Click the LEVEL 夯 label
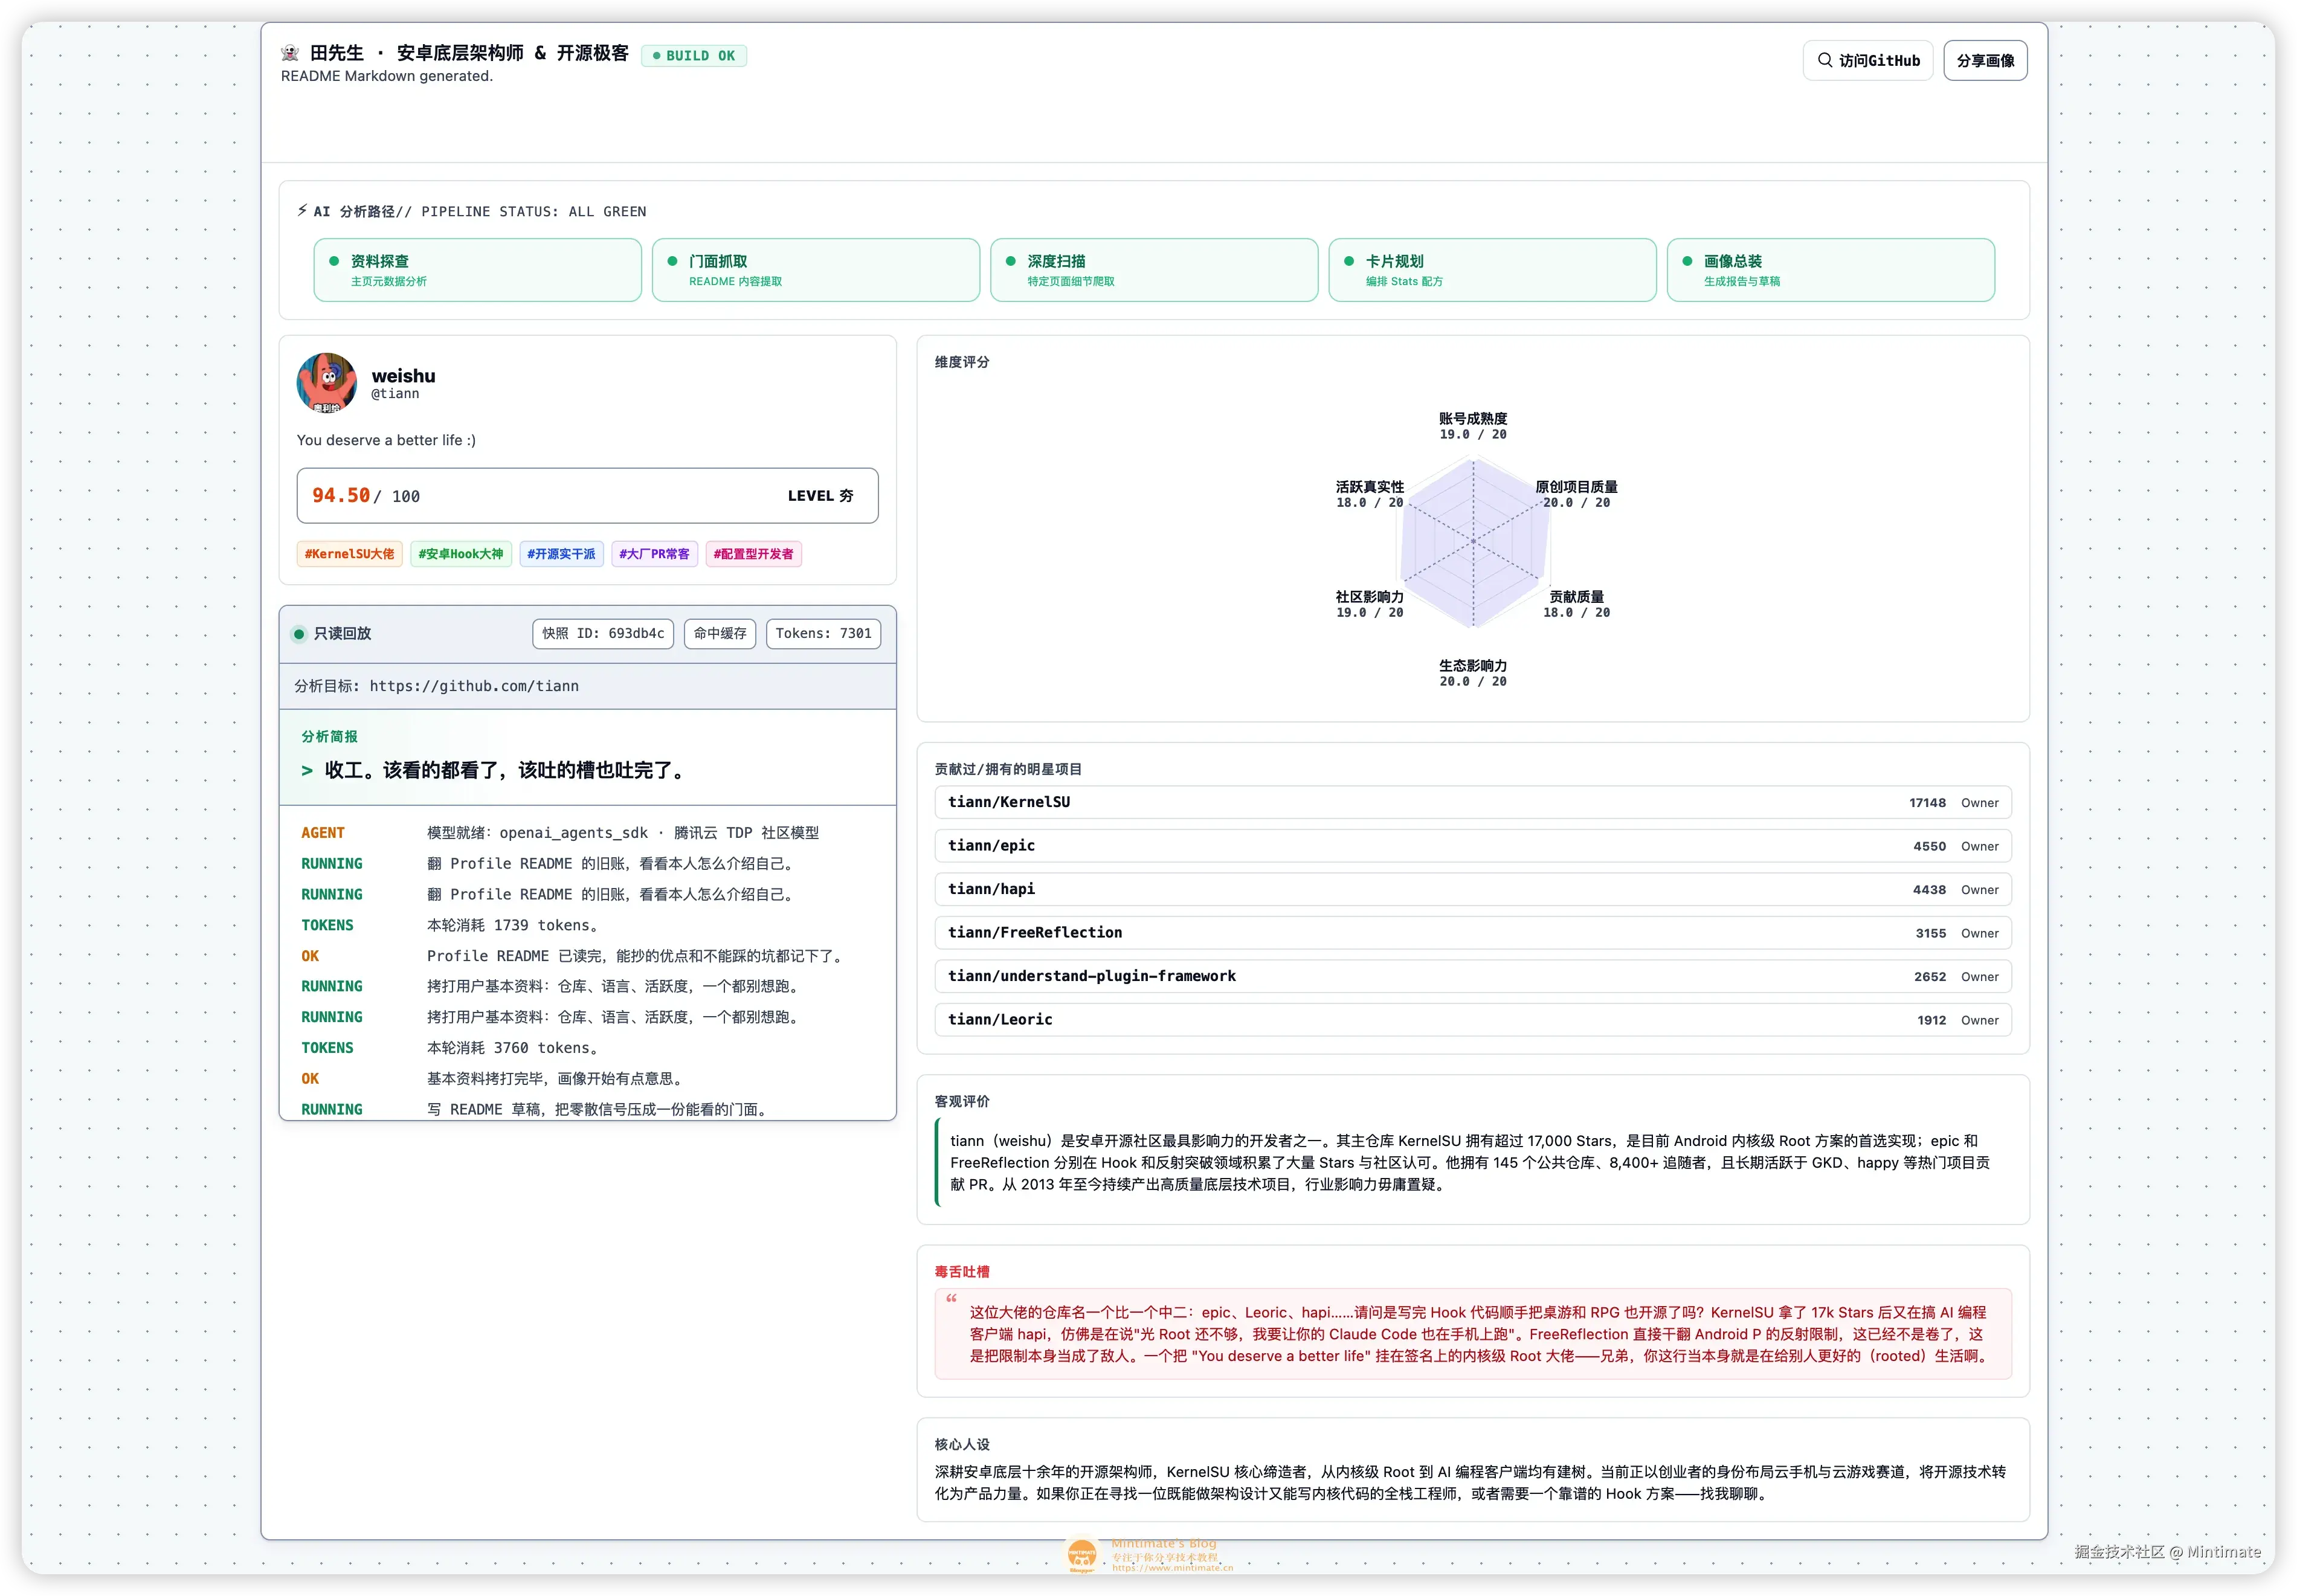The height and width of the screenshot is (1596, 2297). (820, 496)
